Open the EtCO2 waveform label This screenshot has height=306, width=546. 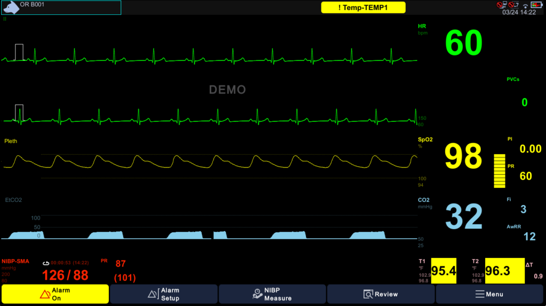(x=13, y=200)
